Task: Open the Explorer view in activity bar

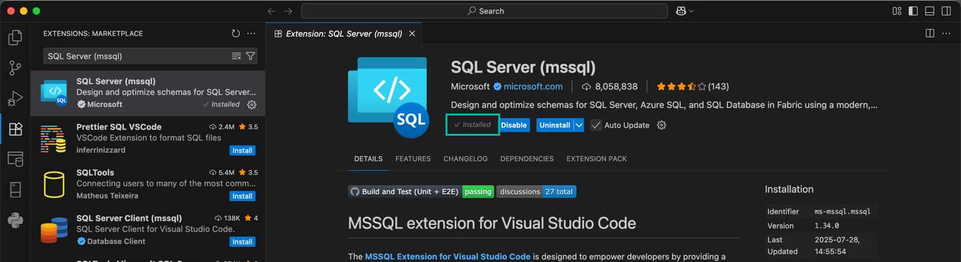Action: (x=15, y=37)
